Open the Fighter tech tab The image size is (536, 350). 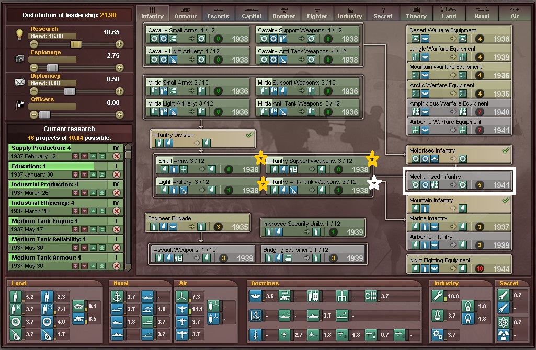point(317,13)
